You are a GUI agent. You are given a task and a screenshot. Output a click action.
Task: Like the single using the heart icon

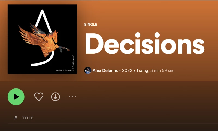coord(39,97)
